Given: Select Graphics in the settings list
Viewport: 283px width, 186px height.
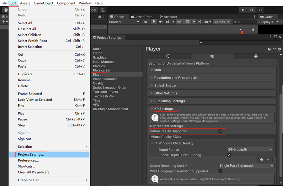Looking at the screenshot, I should [x=100, y=57].
